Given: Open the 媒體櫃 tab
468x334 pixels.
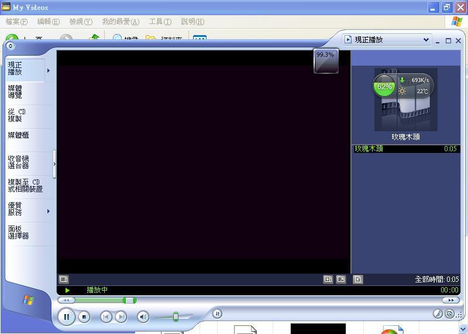Looking at the screenshot, I should coord(19,135).
